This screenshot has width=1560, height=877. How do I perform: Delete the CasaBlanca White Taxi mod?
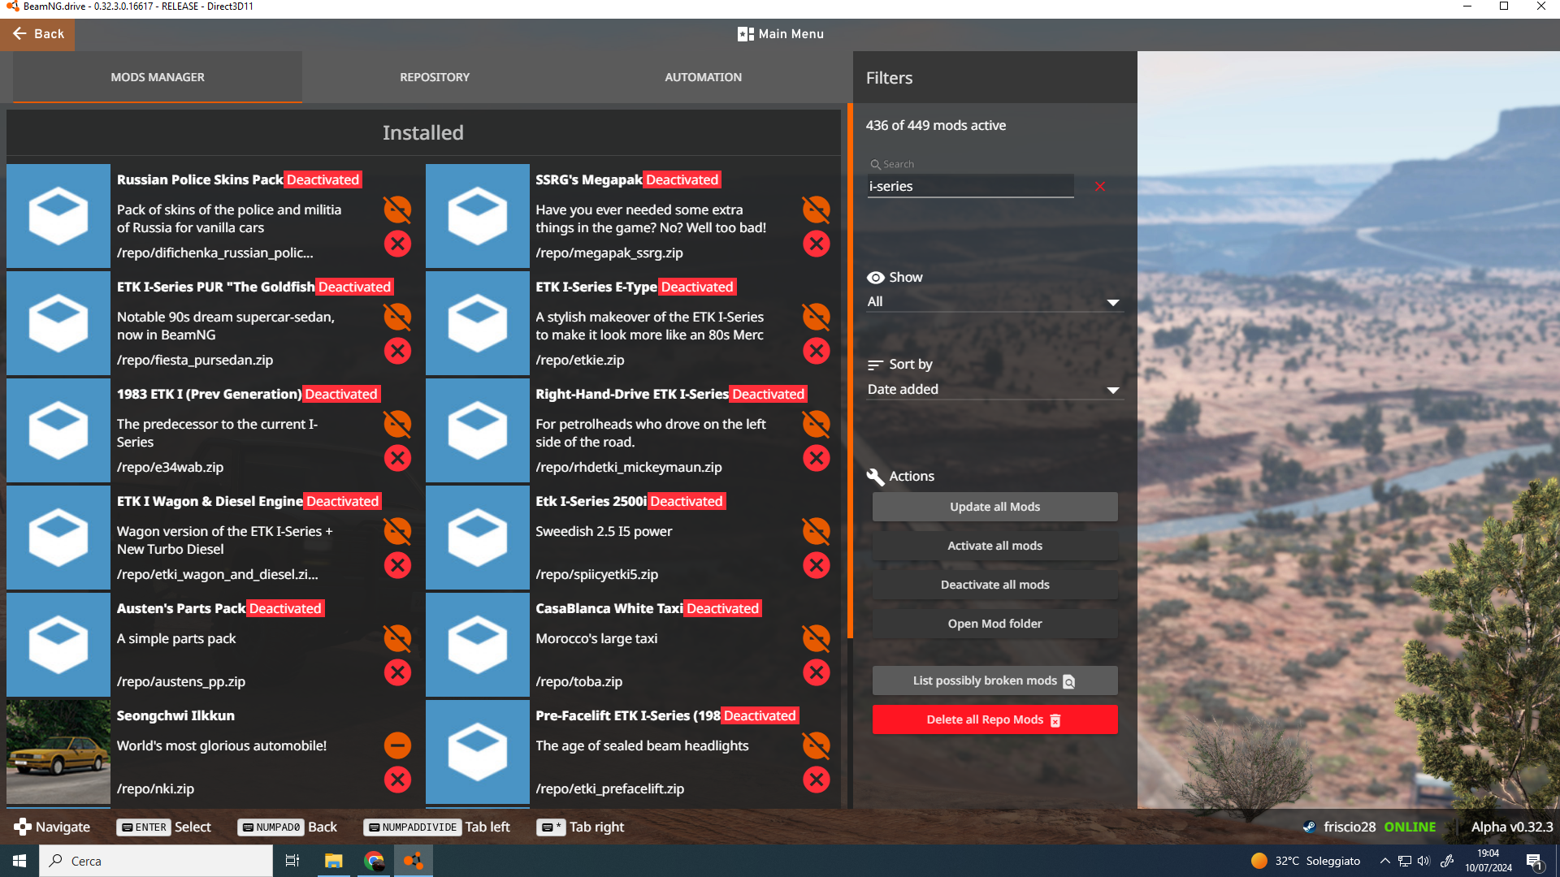pos(816,672)
